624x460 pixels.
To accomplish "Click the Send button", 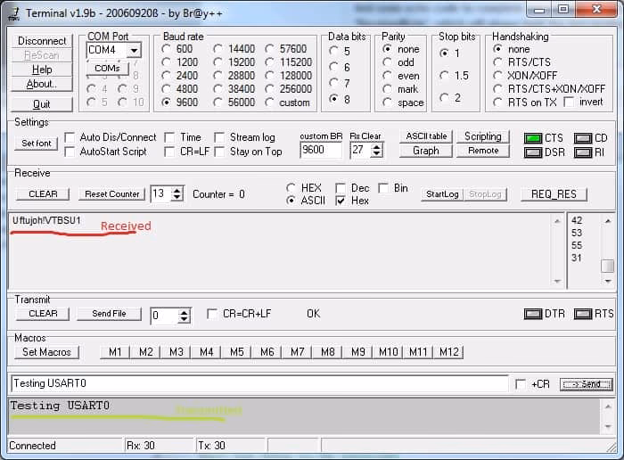I will pyautogui.click(x=587, y=384).
